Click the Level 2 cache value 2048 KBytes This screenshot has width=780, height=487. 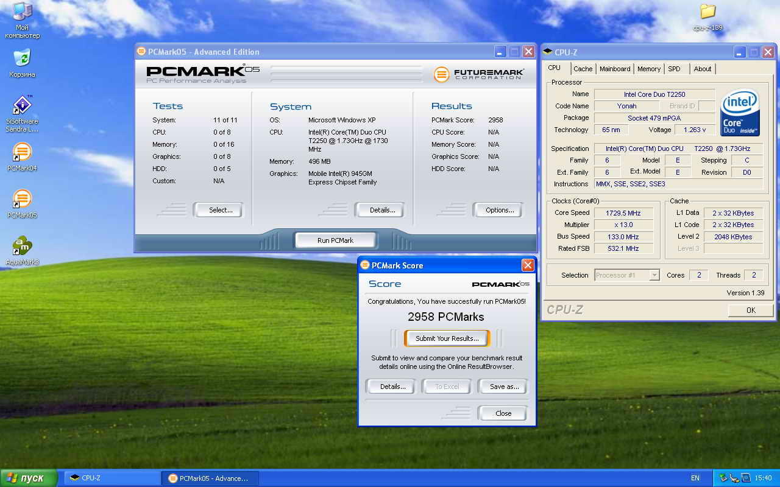point(733,237)
